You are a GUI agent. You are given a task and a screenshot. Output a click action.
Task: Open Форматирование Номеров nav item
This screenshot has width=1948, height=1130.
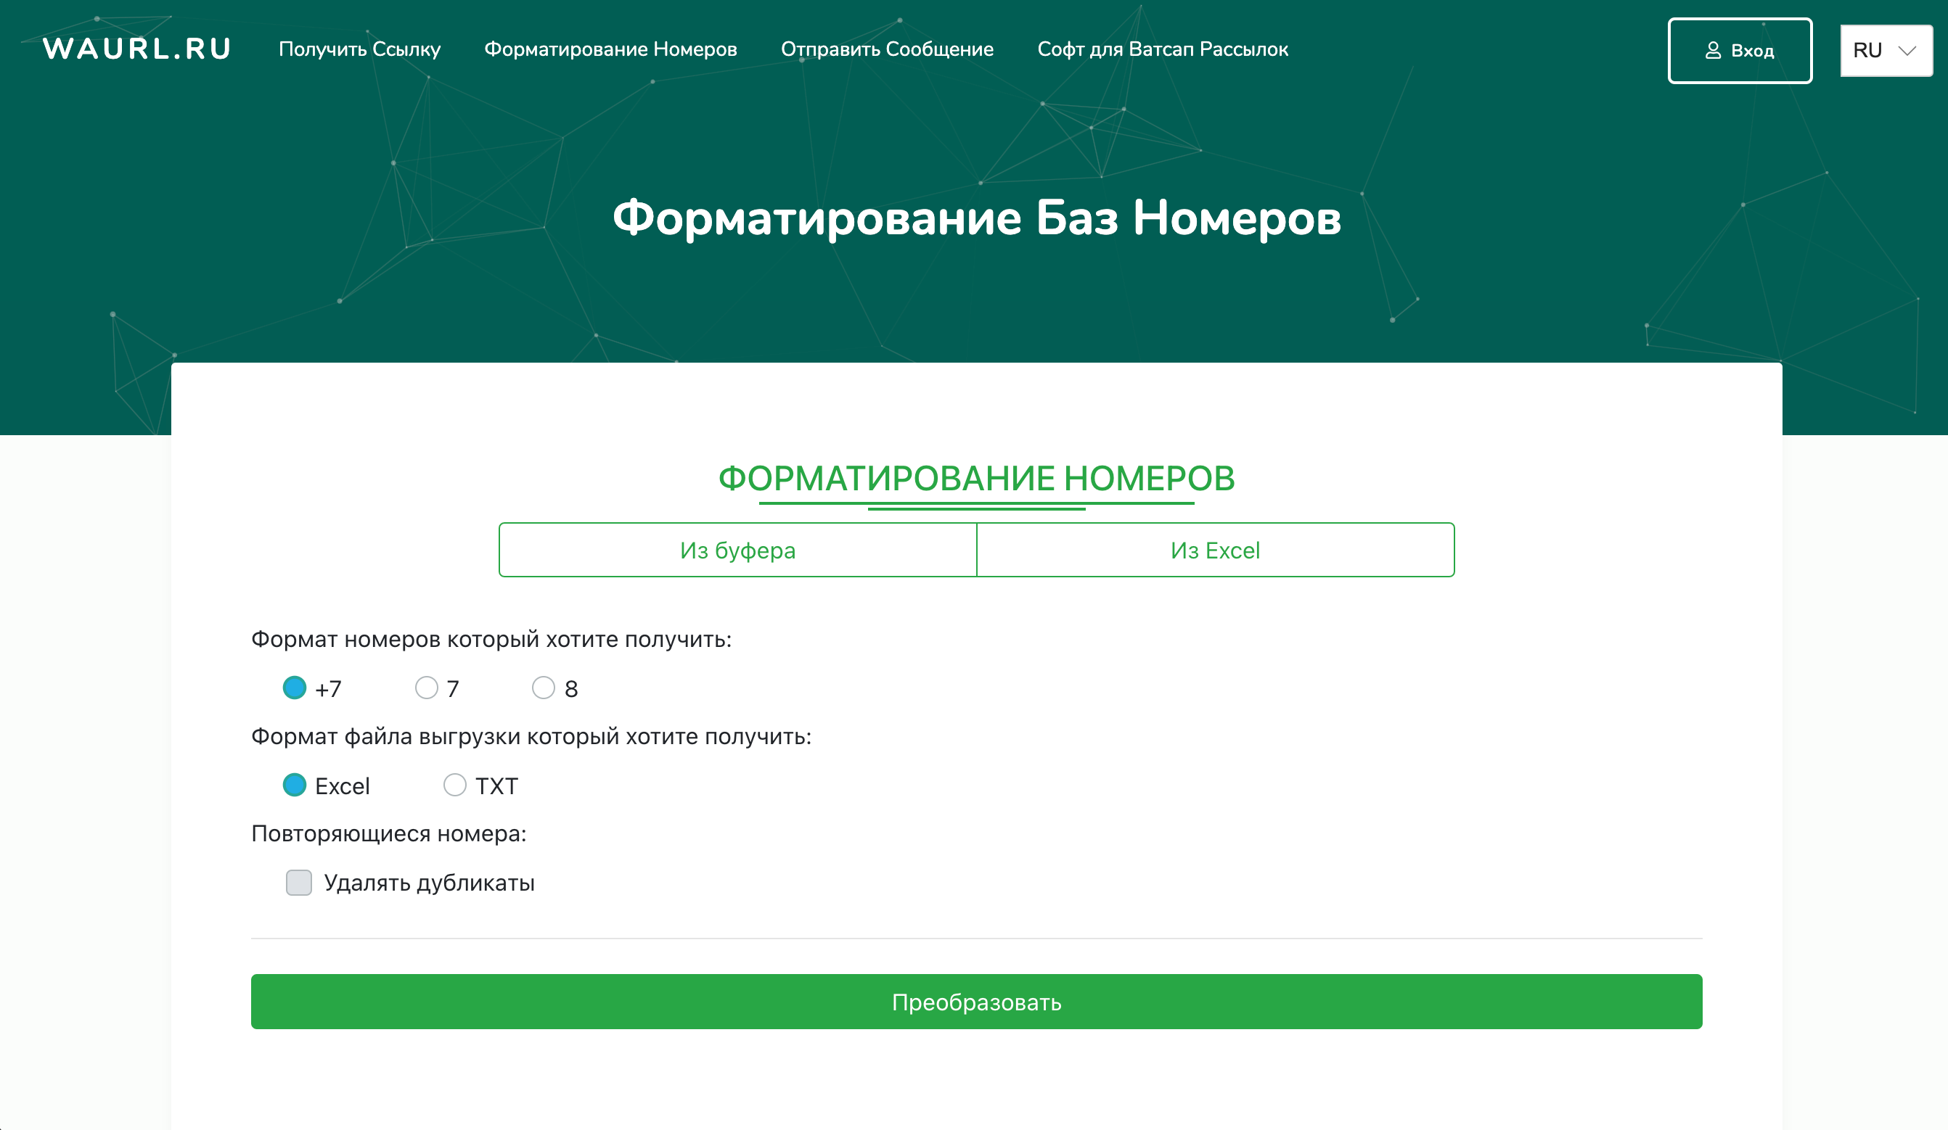click(610, 49)
